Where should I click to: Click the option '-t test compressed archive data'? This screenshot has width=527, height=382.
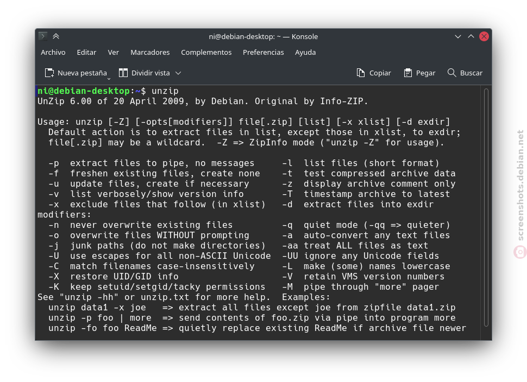[x=369, y=174]
